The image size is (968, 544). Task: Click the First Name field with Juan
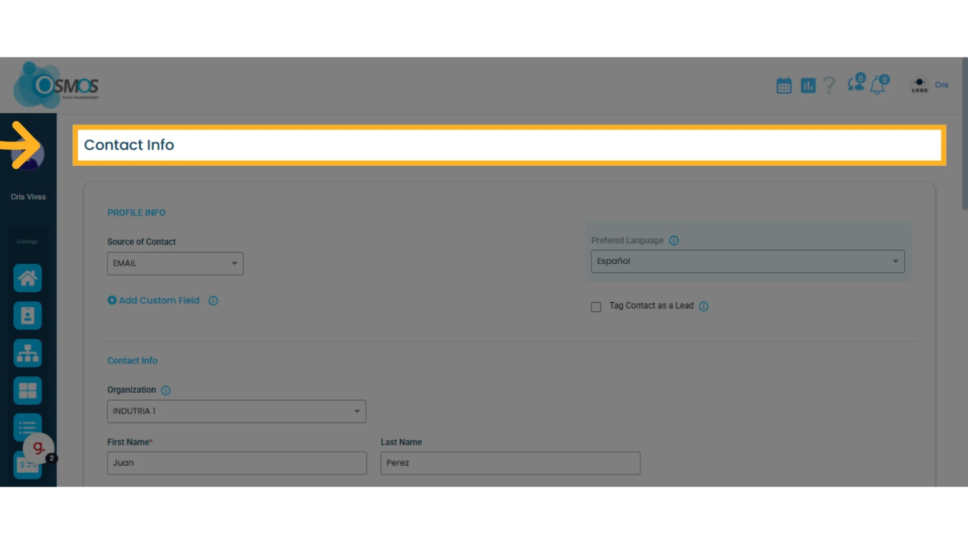(x=237, y=463)
